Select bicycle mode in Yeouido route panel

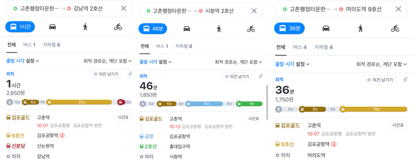(395, 28)
